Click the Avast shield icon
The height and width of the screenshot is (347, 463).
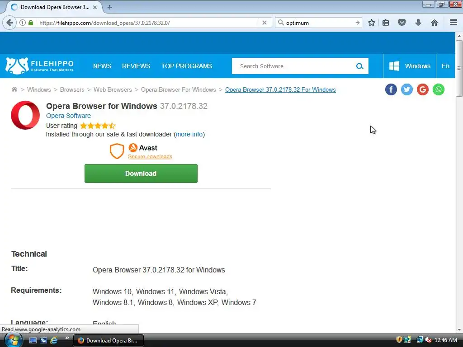(117, 151)
